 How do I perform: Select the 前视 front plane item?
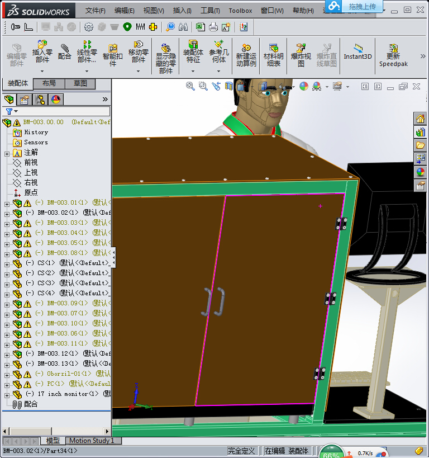point(25,162)
